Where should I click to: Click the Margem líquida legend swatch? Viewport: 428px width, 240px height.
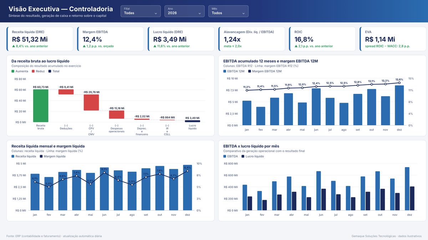[41, 156]
